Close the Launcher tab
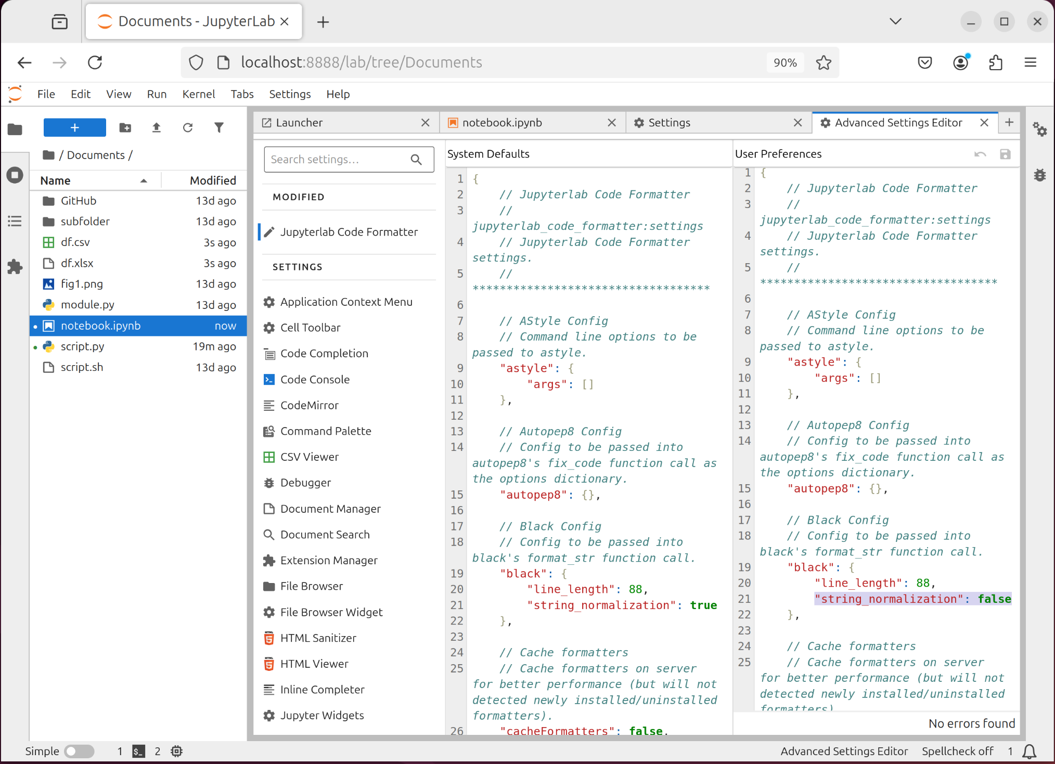The image size is (1055, 764). pyautogui.click(x=425, y=123)
